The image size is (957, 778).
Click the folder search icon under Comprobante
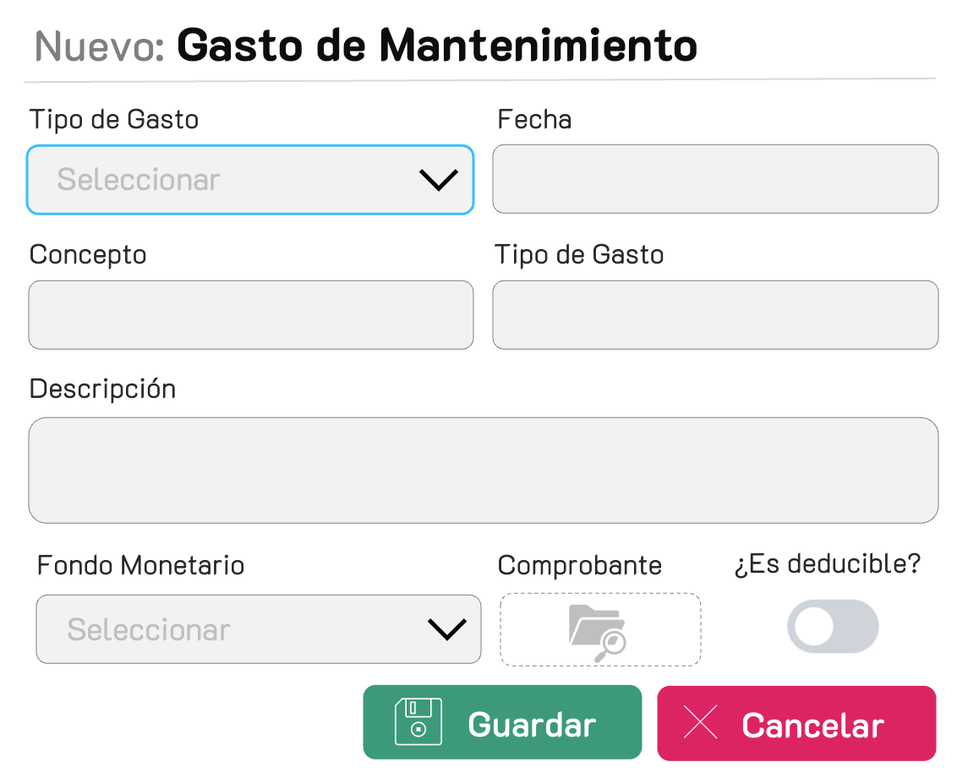pyautogui.click(x=597, y=632)
